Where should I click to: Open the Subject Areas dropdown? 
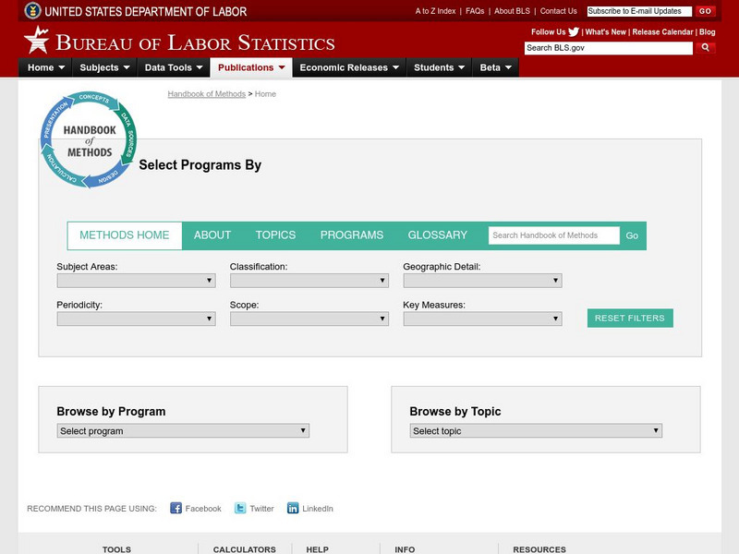[x=136, y=281]
